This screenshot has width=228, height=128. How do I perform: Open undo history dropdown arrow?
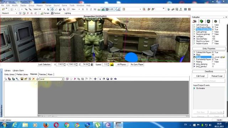[15, 9]
